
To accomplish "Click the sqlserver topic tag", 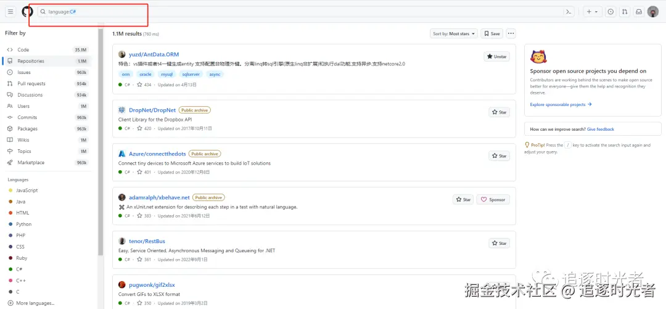I will pyautogui.click(x=191, y=75).
